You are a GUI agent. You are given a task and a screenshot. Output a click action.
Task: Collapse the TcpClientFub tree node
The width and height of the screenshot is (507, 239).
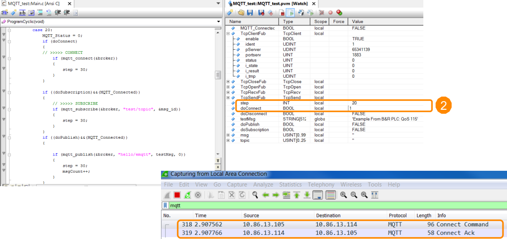(x=228, y=33)
